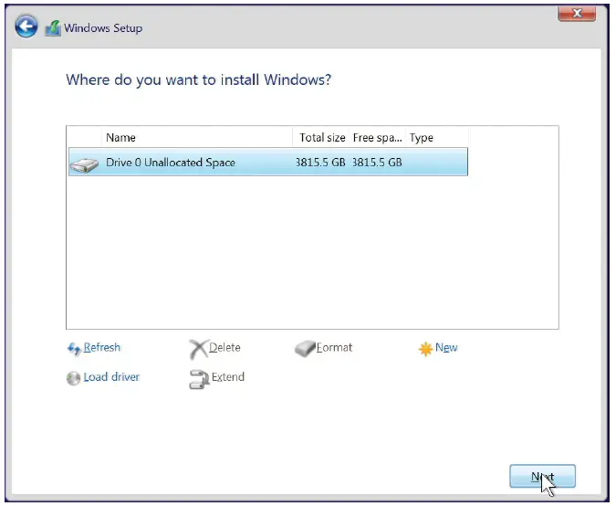616x506 pixels.
Task: Sort by the Name column header
Action: tap(197, 138)
